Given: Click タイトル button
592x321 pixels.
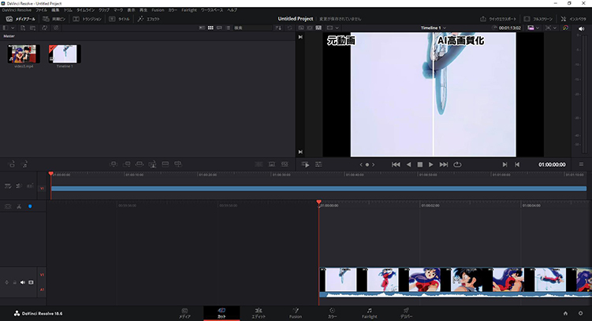Looking at the screenshot, I should click(120, 19).
